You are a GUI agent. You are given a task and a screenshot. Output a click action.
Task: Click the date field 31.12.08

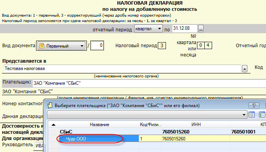tap(185, 28)
